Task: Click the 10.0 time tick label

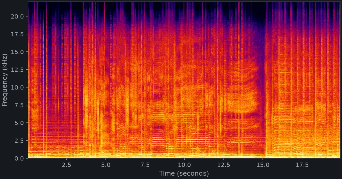Action: pos(184,165)
